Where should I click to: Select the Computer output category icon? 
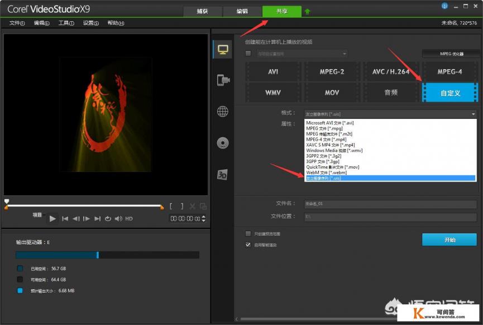[x=223, y=50]
